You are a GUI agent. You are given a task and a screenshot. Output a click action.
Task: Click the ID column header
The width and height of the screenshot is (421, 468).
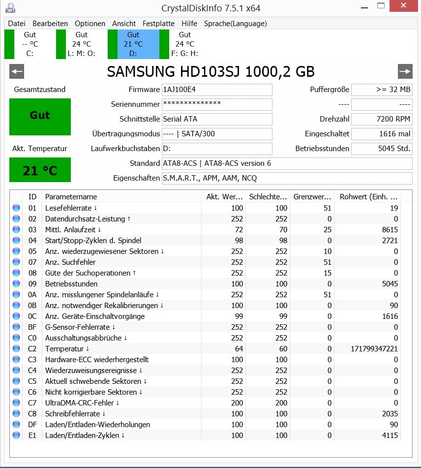tap(32, 197)
